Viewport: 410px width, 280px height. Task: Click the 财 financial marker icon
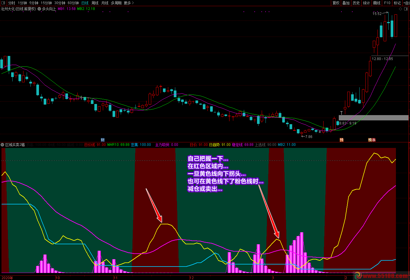(103, 140)
